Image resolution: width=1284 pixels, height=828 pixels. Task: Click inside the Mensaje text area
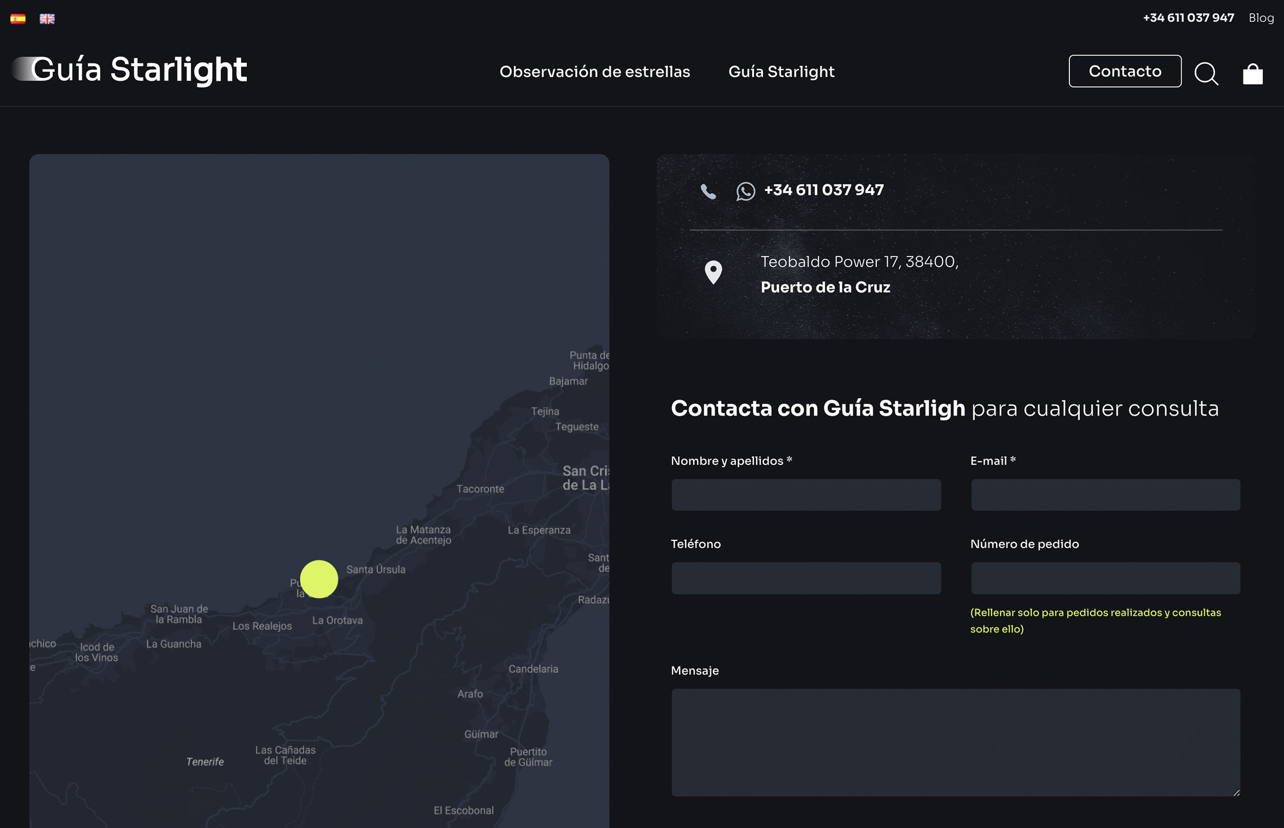point(955,742)
